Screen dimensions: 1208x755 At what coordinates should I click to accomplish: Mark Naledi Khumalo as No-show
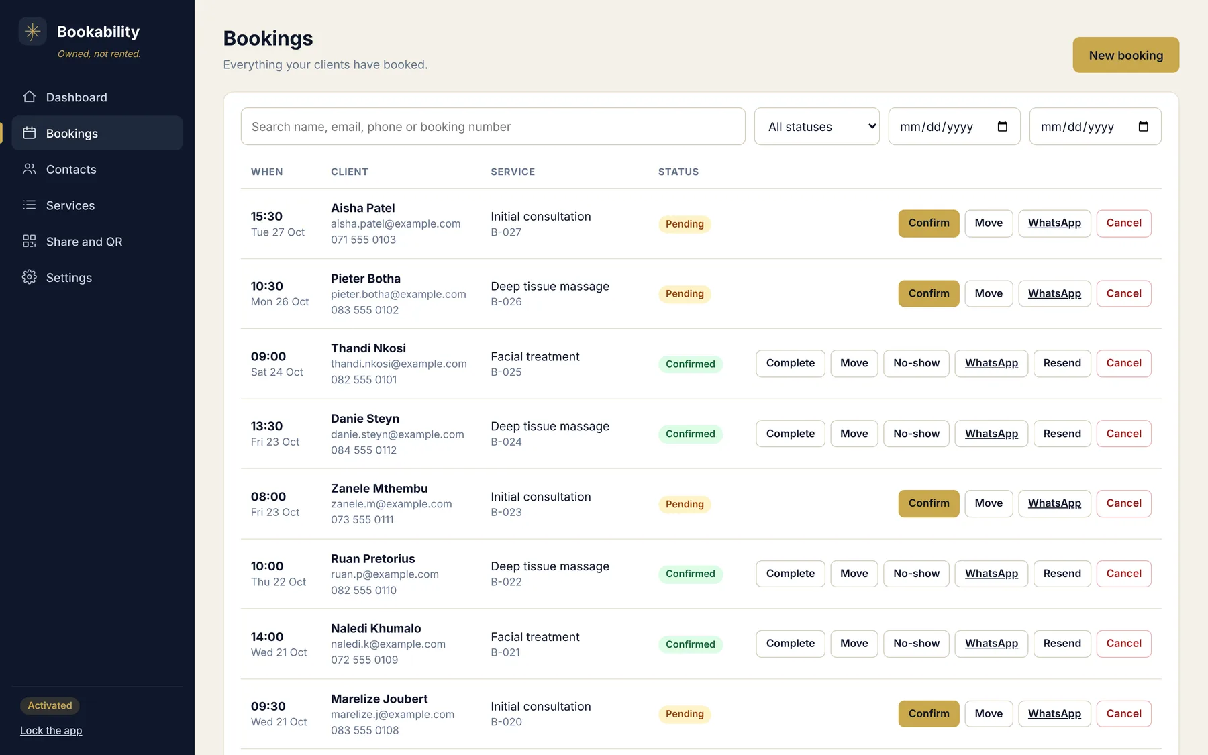(916, 644)
